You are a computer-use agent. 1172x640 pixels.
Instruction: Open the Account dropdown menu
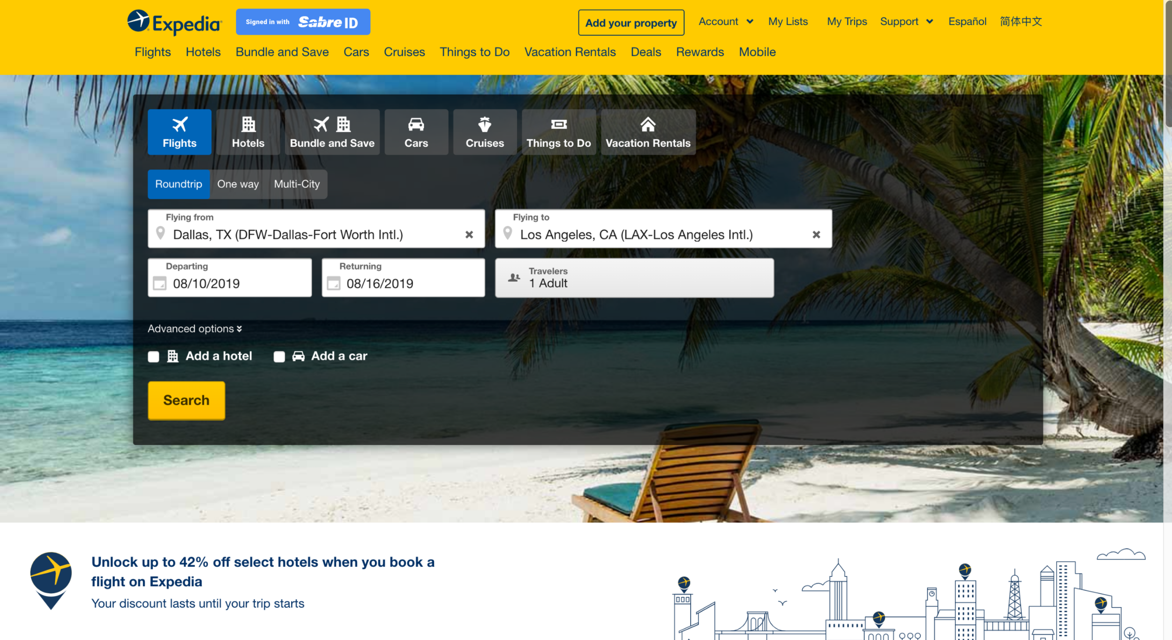point(726,22)
